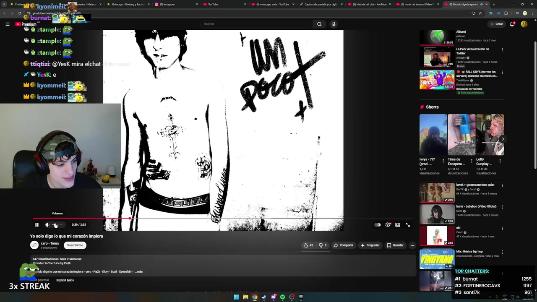Expand description with ...más
Image resolution: width=537 pixels, height=302 pixels.
click(138, 272)
